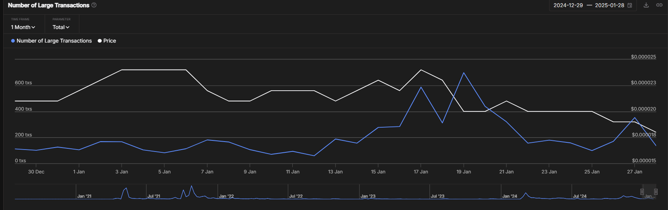Click the 3 Jan axis label
The width and height of the screenshot is (668, 210).
[122, 172]
